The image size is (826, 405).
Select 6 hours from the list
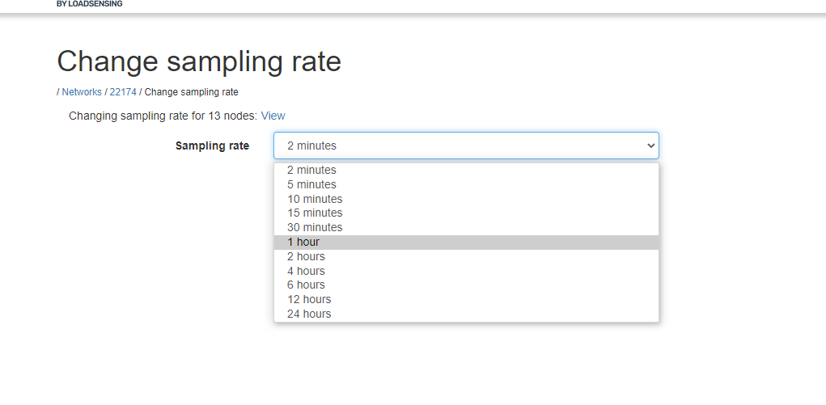(466, 285)
